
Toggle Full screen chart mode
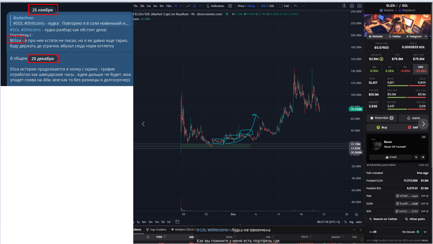[x=284, y=6]
